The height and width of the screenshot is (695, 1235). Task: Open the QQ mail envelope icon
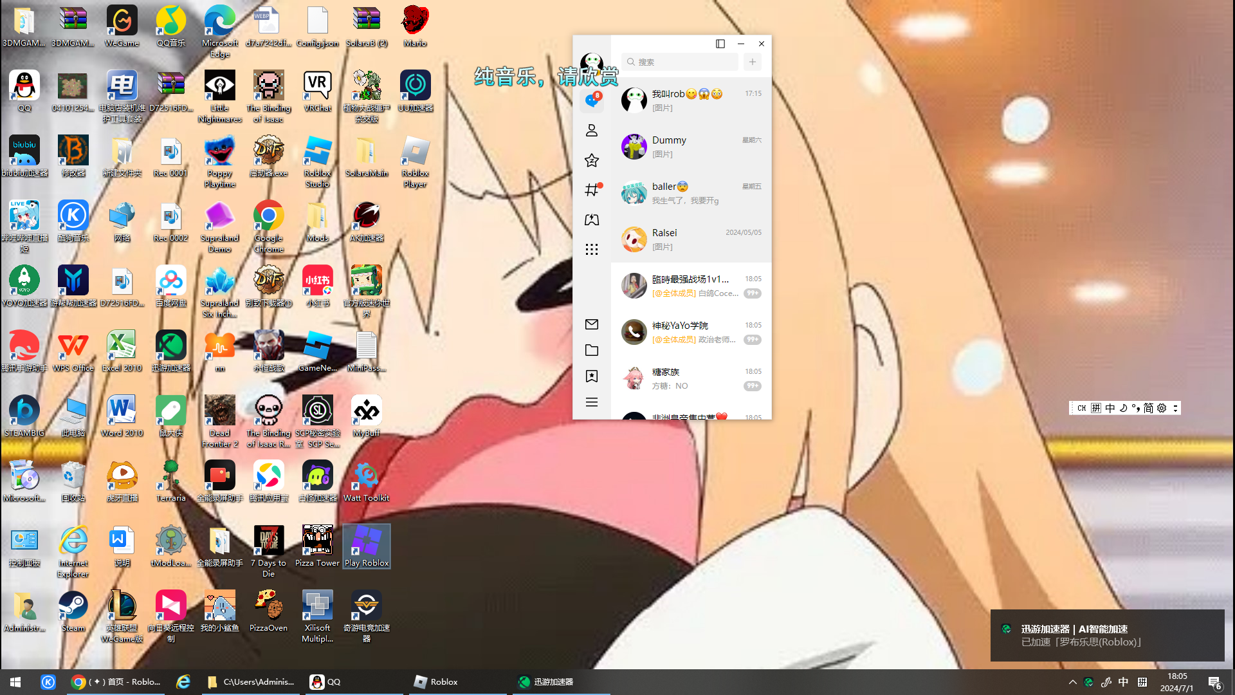tap(592, 324)
